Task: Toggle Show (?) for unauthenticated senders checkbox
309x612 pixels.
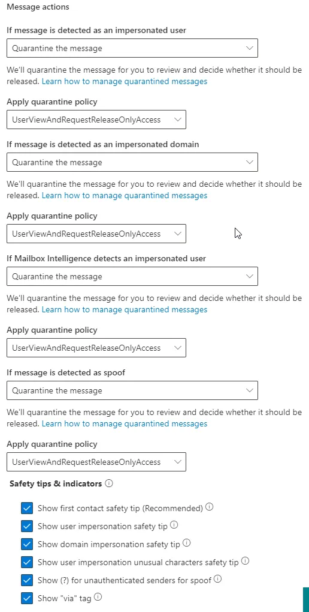Action: click(27, 580)
